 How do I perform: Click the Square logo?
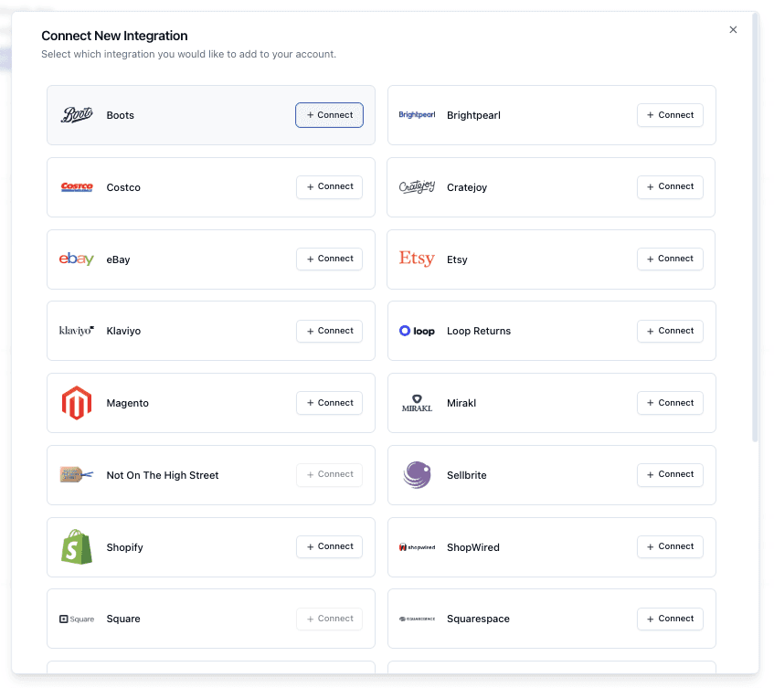tap(77, 619)
